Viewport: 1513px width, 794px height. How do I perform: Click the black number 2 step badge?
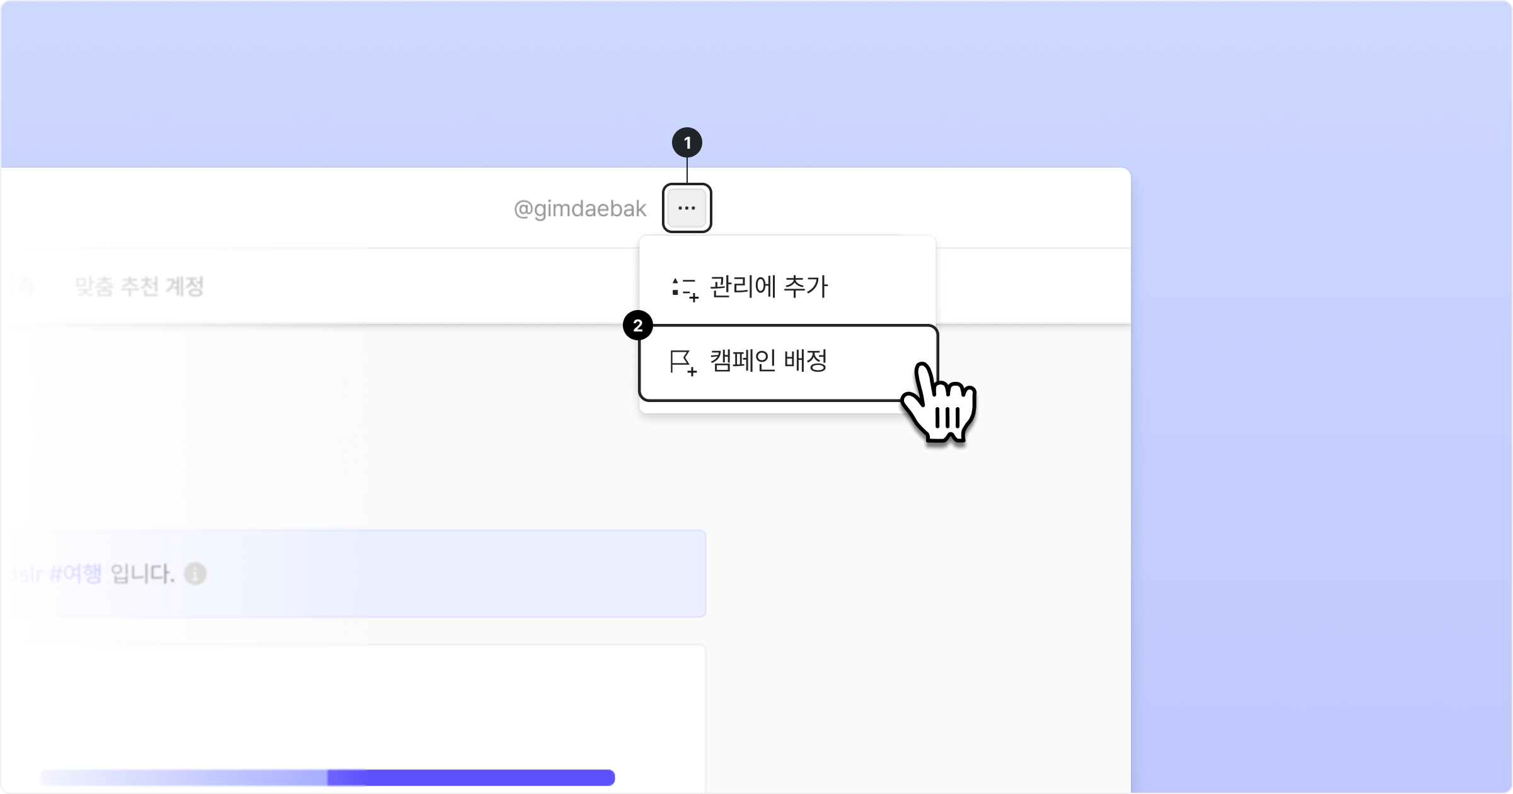tap(637, 326)
